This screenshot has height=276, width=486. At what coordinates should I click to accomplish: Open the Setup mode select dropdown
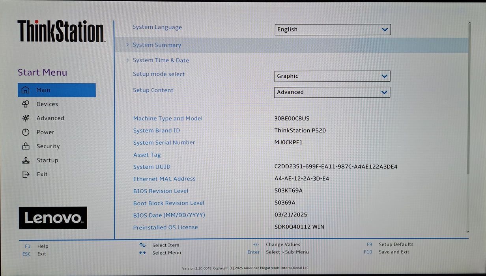332,76
